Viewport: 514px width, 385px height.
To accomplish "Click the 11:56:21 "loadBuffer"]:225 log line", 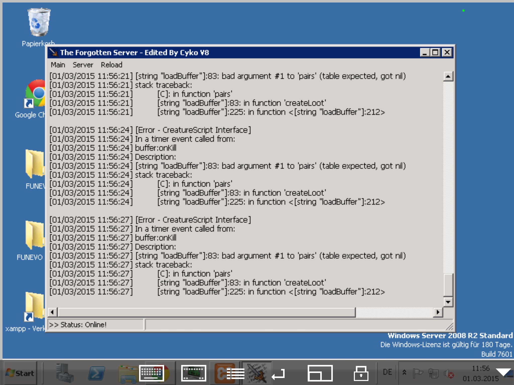I will pyautogui.click(x=217, y=112).
